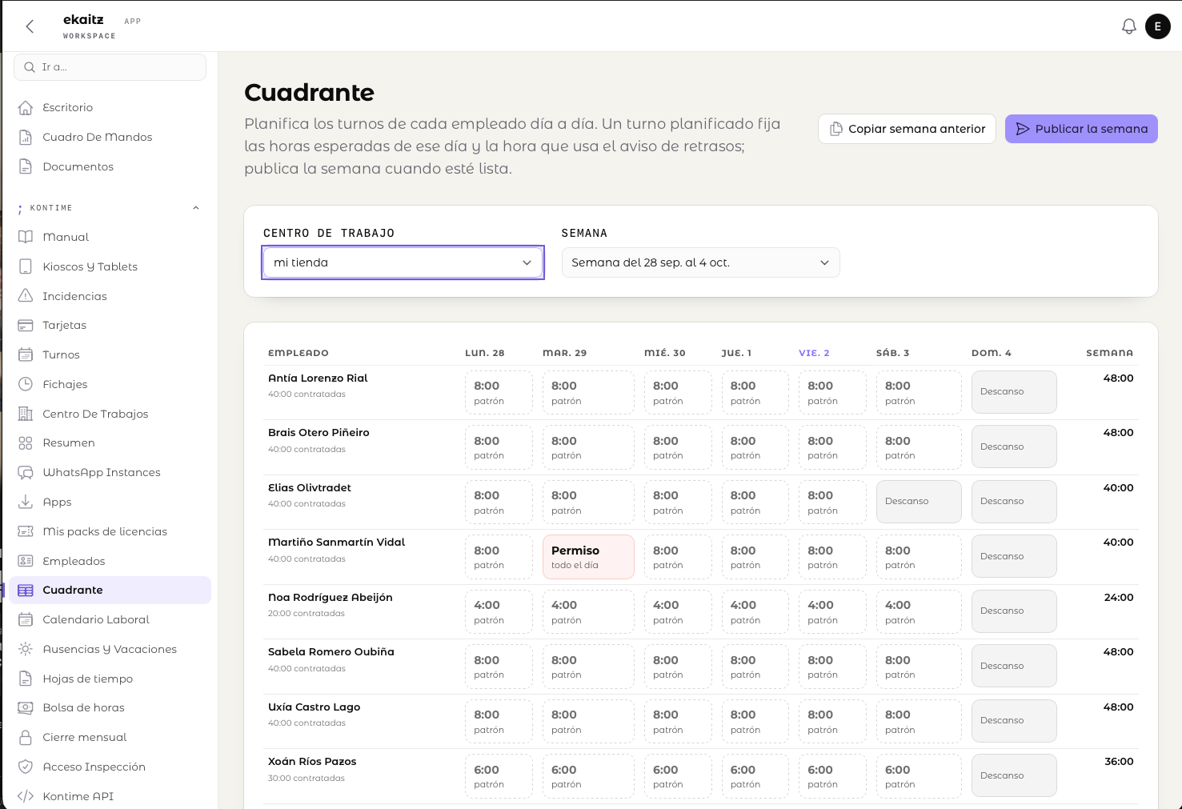This screenshot has width=1182, height=809.
Task: Open the notifications bell
Action: point(1128,26)
